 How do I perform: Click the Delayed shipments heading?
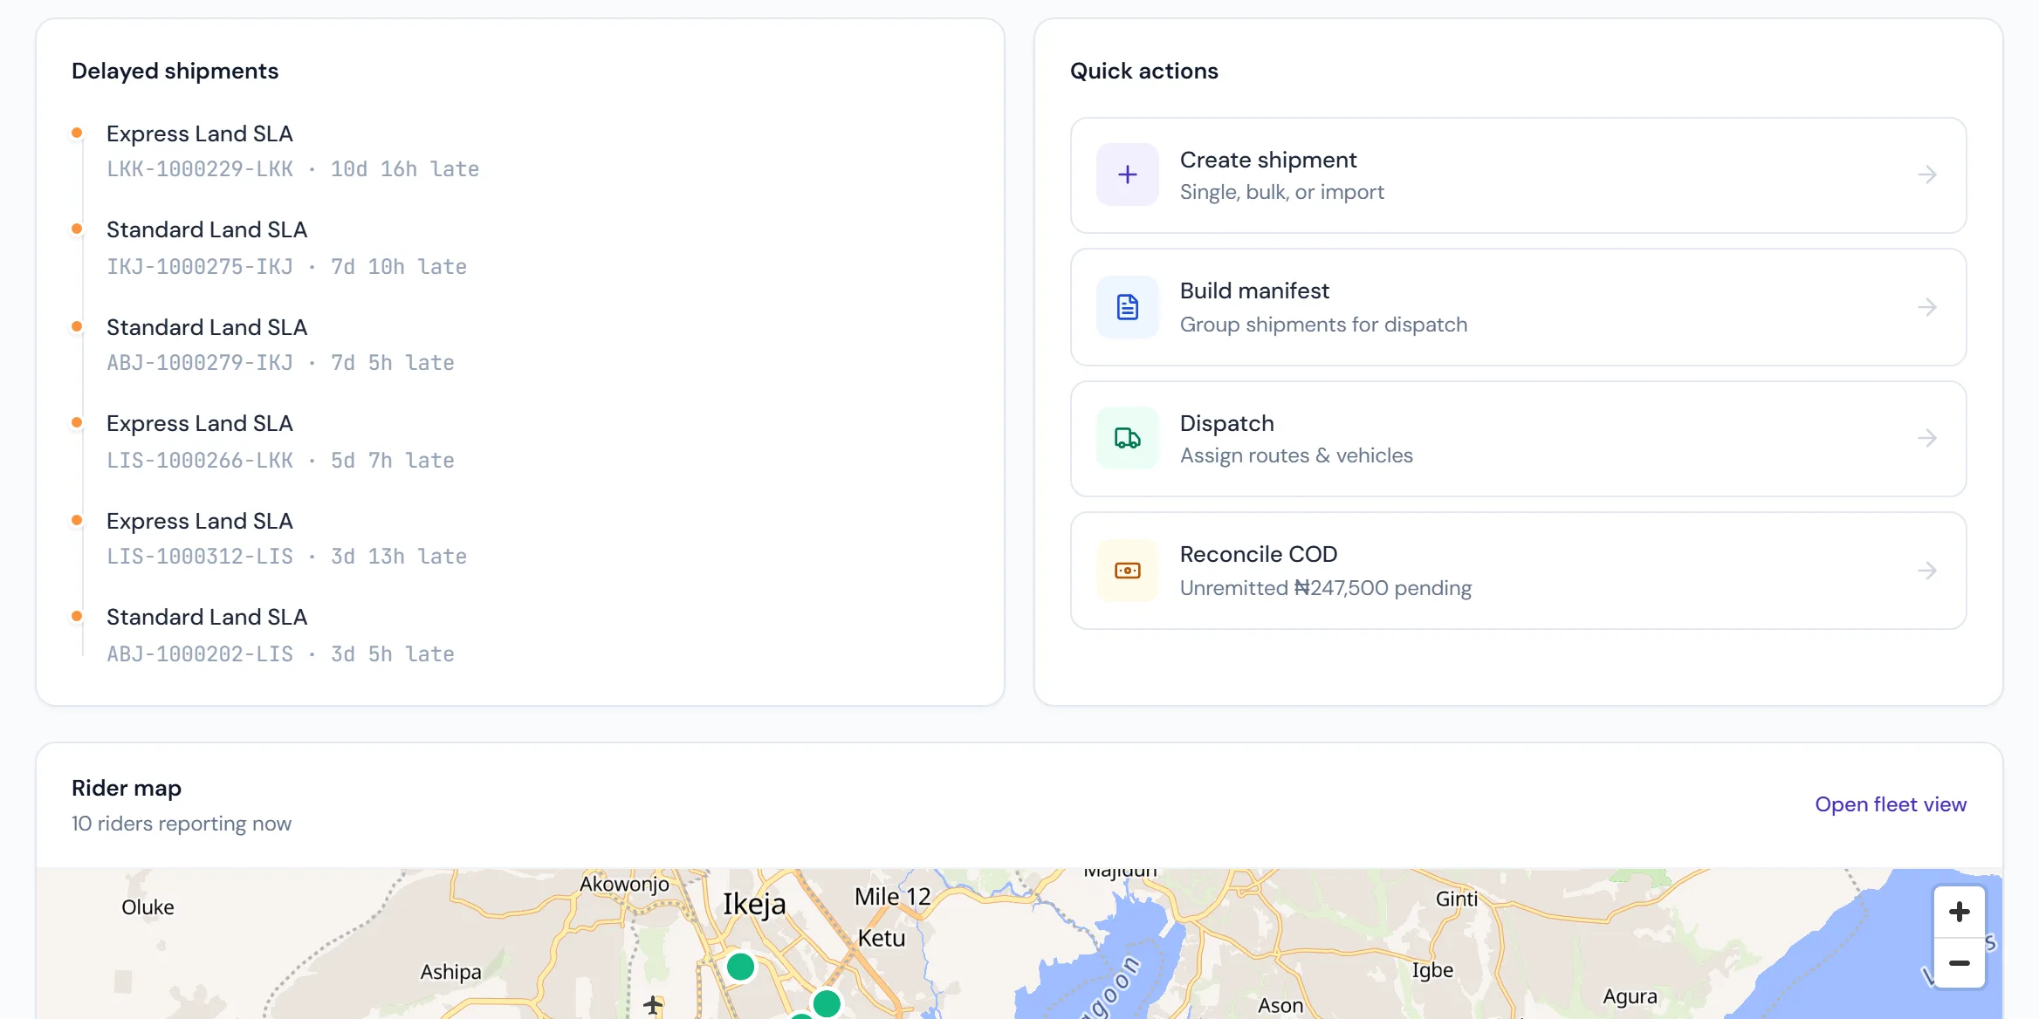(175, 71)
